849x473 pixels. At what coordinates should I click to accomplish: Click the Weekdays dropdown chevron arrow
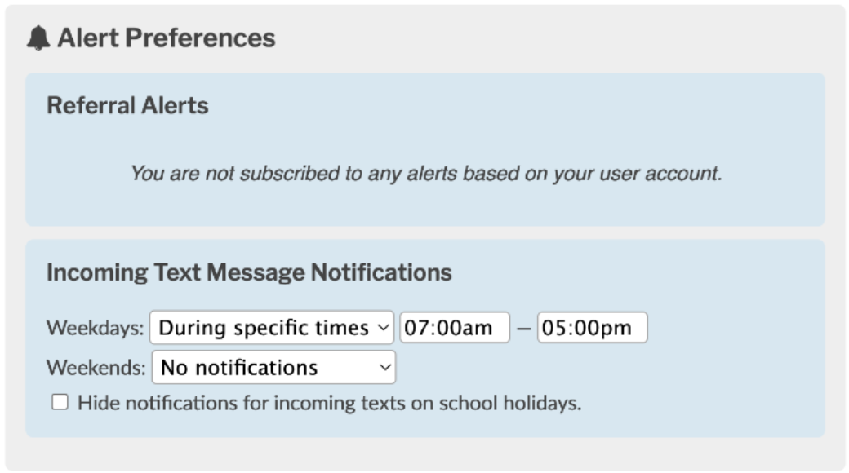(383, 328)
